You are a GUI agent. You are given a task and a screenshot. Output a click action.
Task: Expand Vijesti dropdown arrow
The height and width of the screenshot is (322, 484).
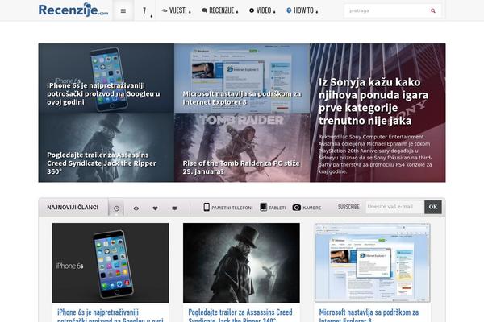[190, 13]
